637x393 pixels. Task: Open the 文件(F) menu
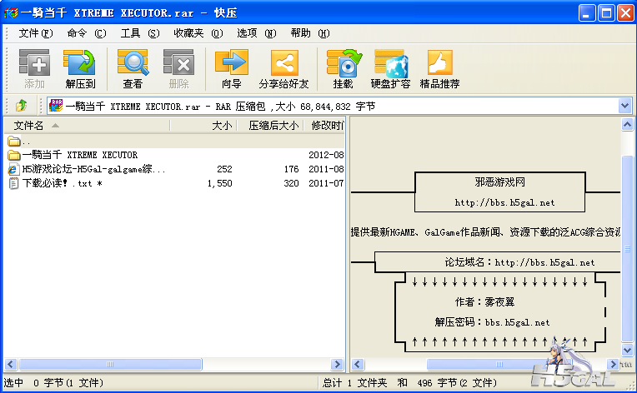click(x=35, y=33)
